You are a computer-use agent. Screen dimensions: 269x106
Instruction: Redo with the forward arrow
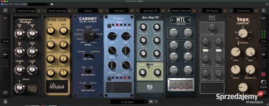tap(156, 102)
